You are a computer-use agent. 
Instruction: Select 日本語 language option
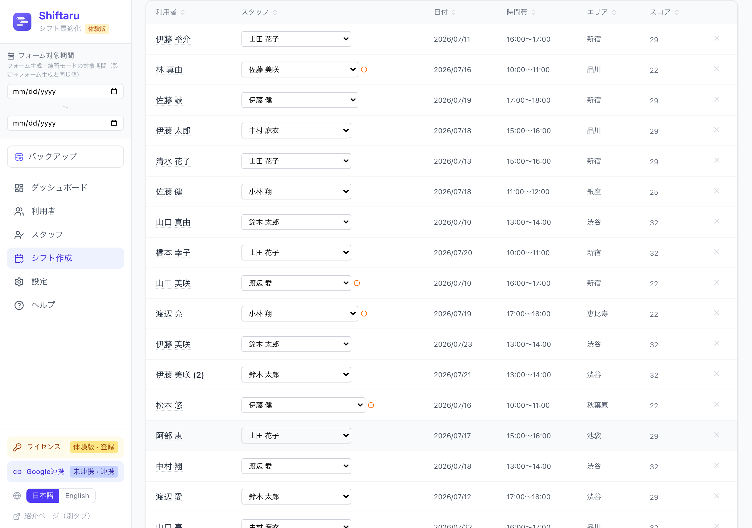coord(43,496)
